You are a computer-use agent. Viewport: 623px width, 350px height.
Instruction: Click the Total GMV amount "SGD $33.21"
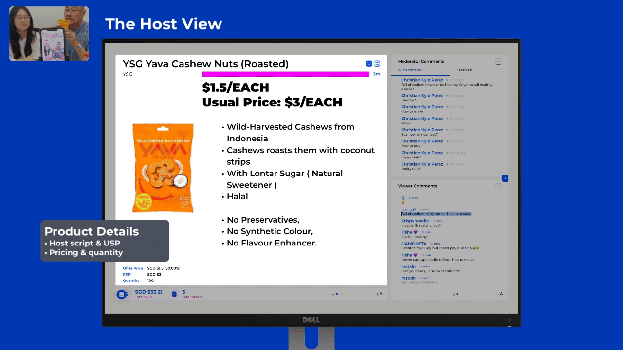(148, 292)
